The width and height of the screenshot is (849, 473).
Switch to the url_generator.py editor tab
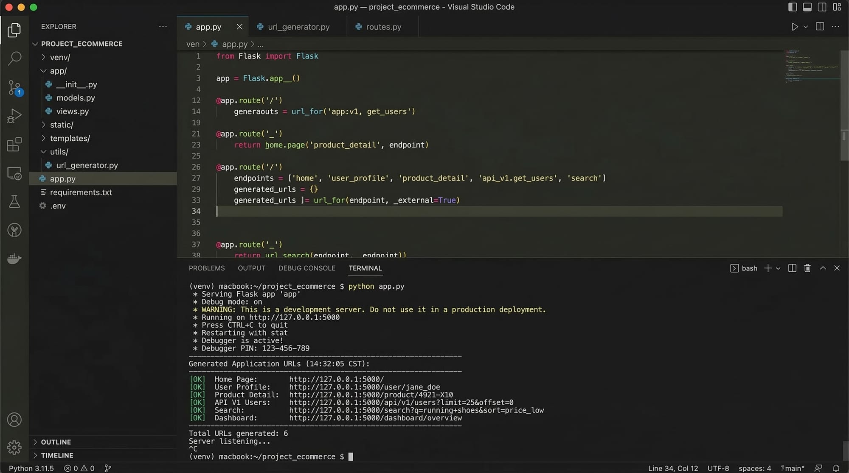tap(298, 27)
